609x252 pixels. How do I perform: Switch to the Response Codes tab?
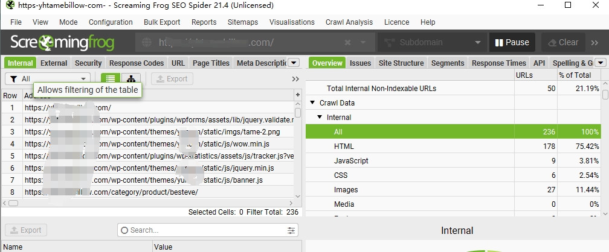click(x=137, y=63)
